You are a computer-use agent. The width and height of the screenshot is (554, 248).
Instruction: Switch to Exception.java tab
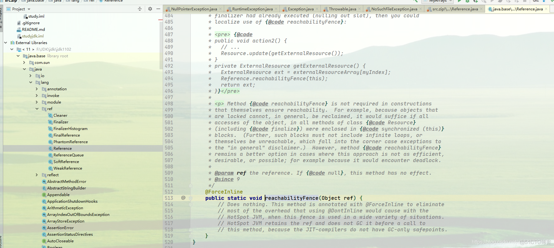point(301,9)
